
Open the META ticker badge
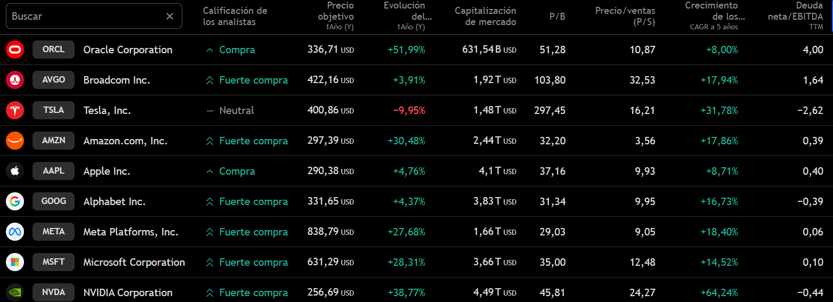click(x=53, y=232)
